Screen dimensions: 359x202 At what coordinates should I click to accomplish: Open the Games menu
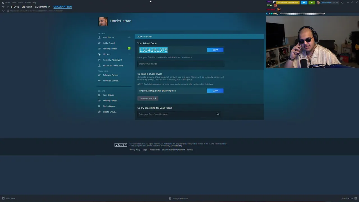tap(28, 3)
